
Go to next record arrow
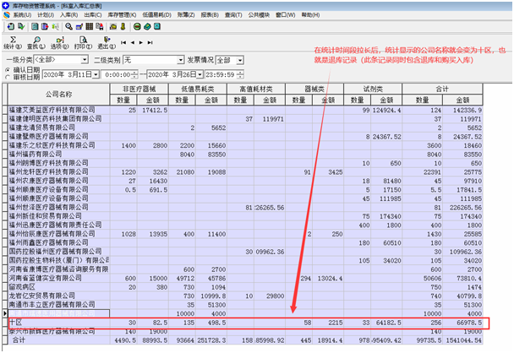point(141,42)
